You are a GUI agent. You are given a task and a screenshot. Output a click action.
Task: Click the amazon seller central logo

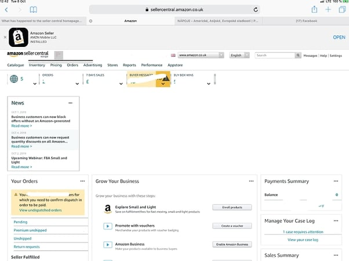[28, 54]
